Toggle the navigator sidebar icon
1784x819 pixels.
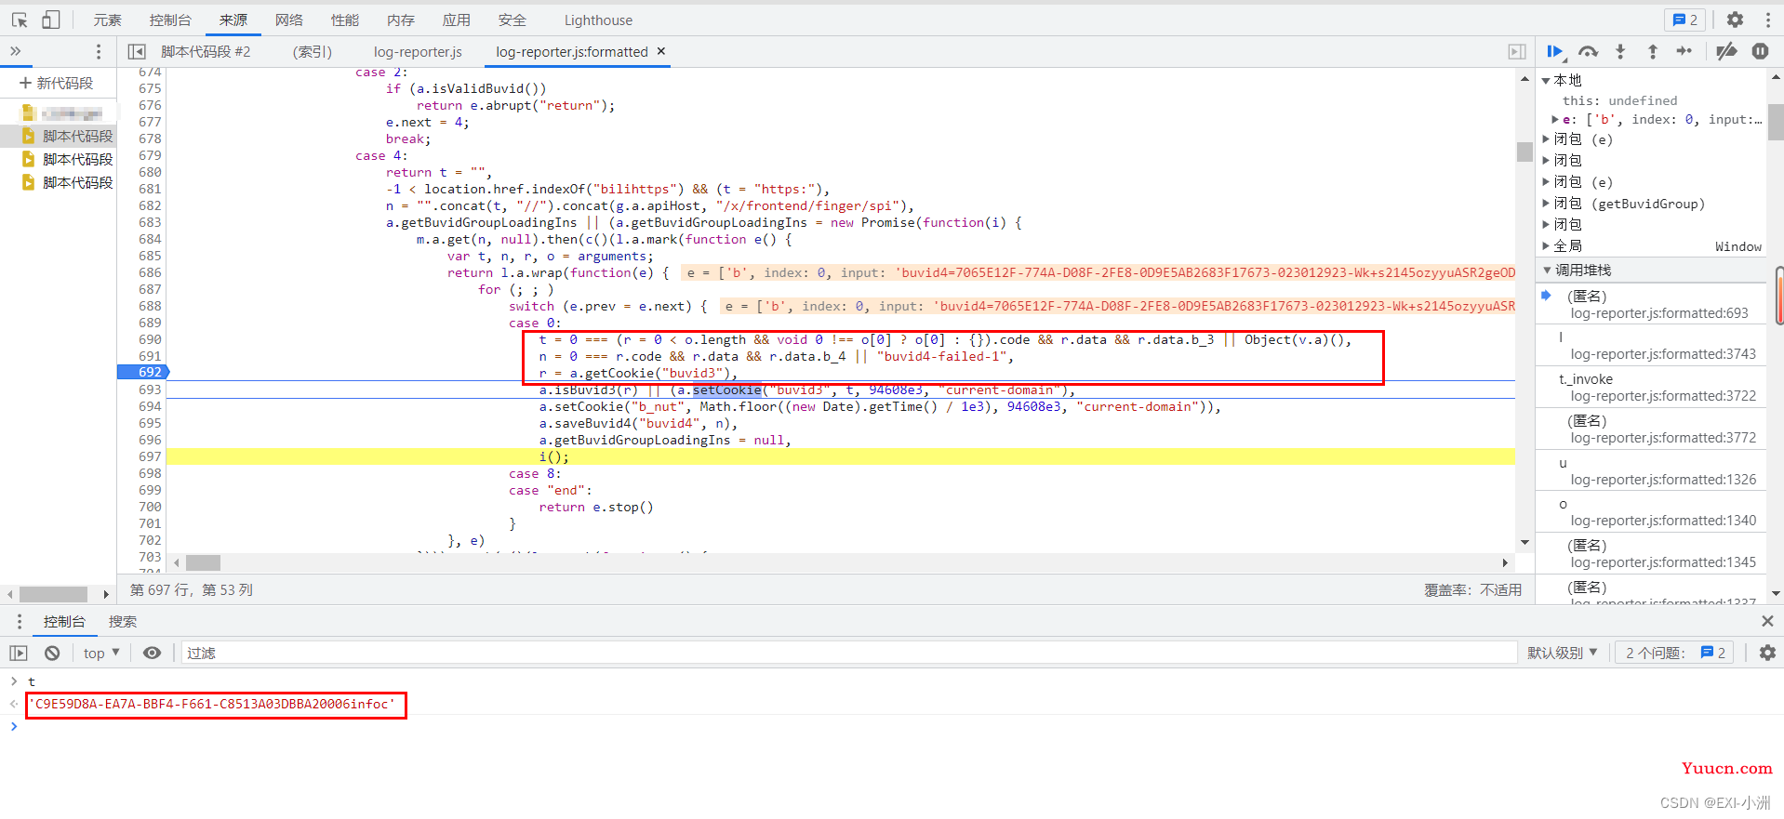click(137, 51)
